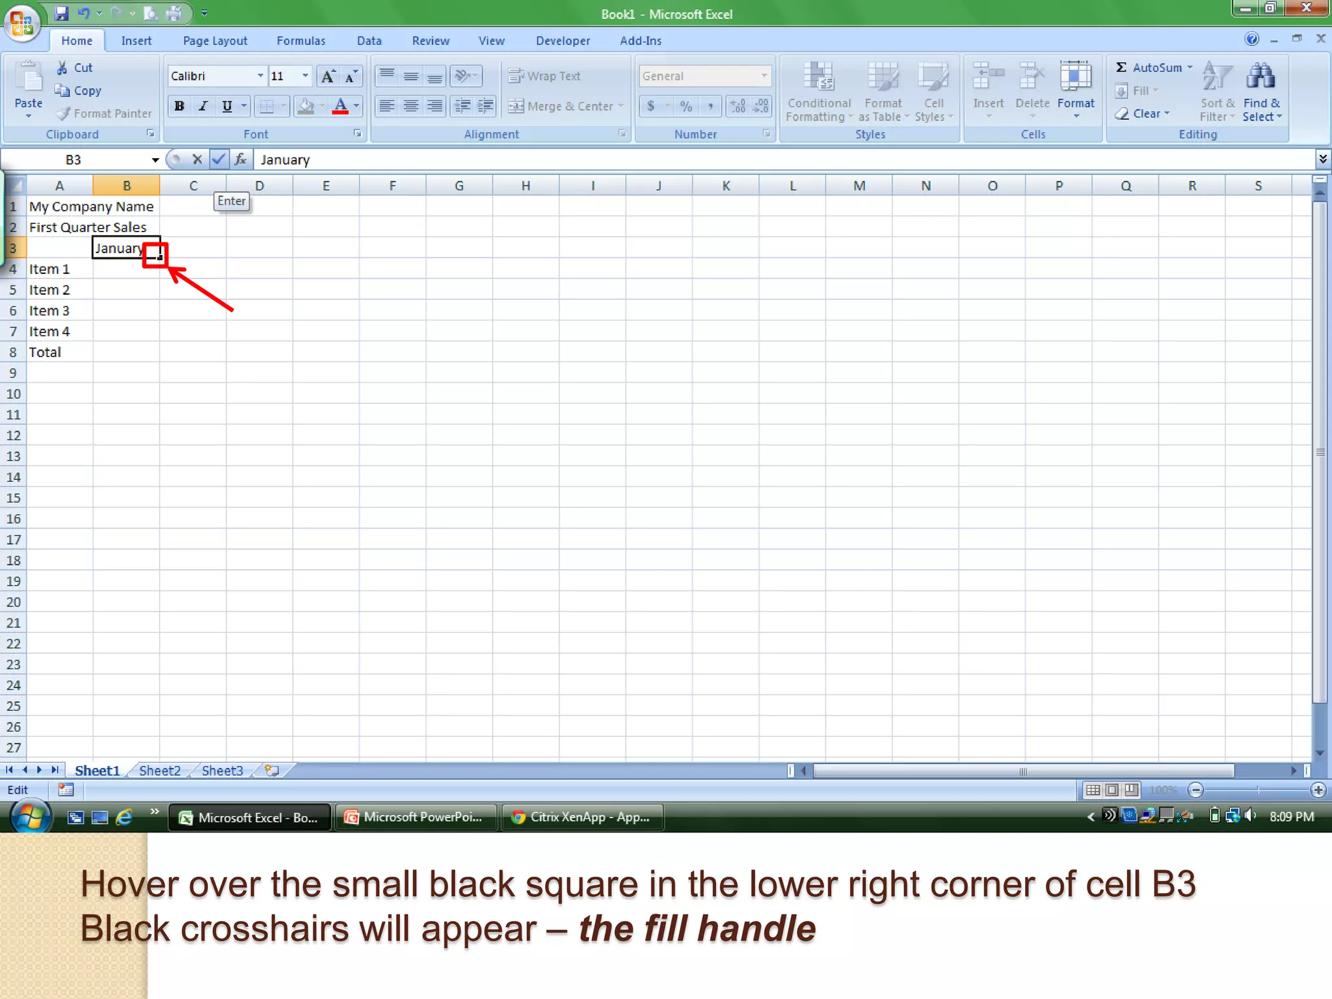Screen dimensions: 1332x999
Task: Open the Calibri font name dropdown
Action: [260, 76]
